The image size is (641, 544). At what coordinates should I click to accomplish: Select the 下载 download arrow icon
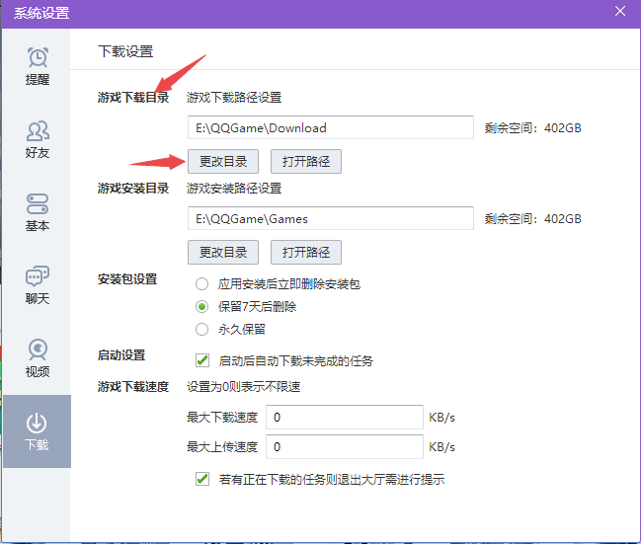tap(37, 424)
